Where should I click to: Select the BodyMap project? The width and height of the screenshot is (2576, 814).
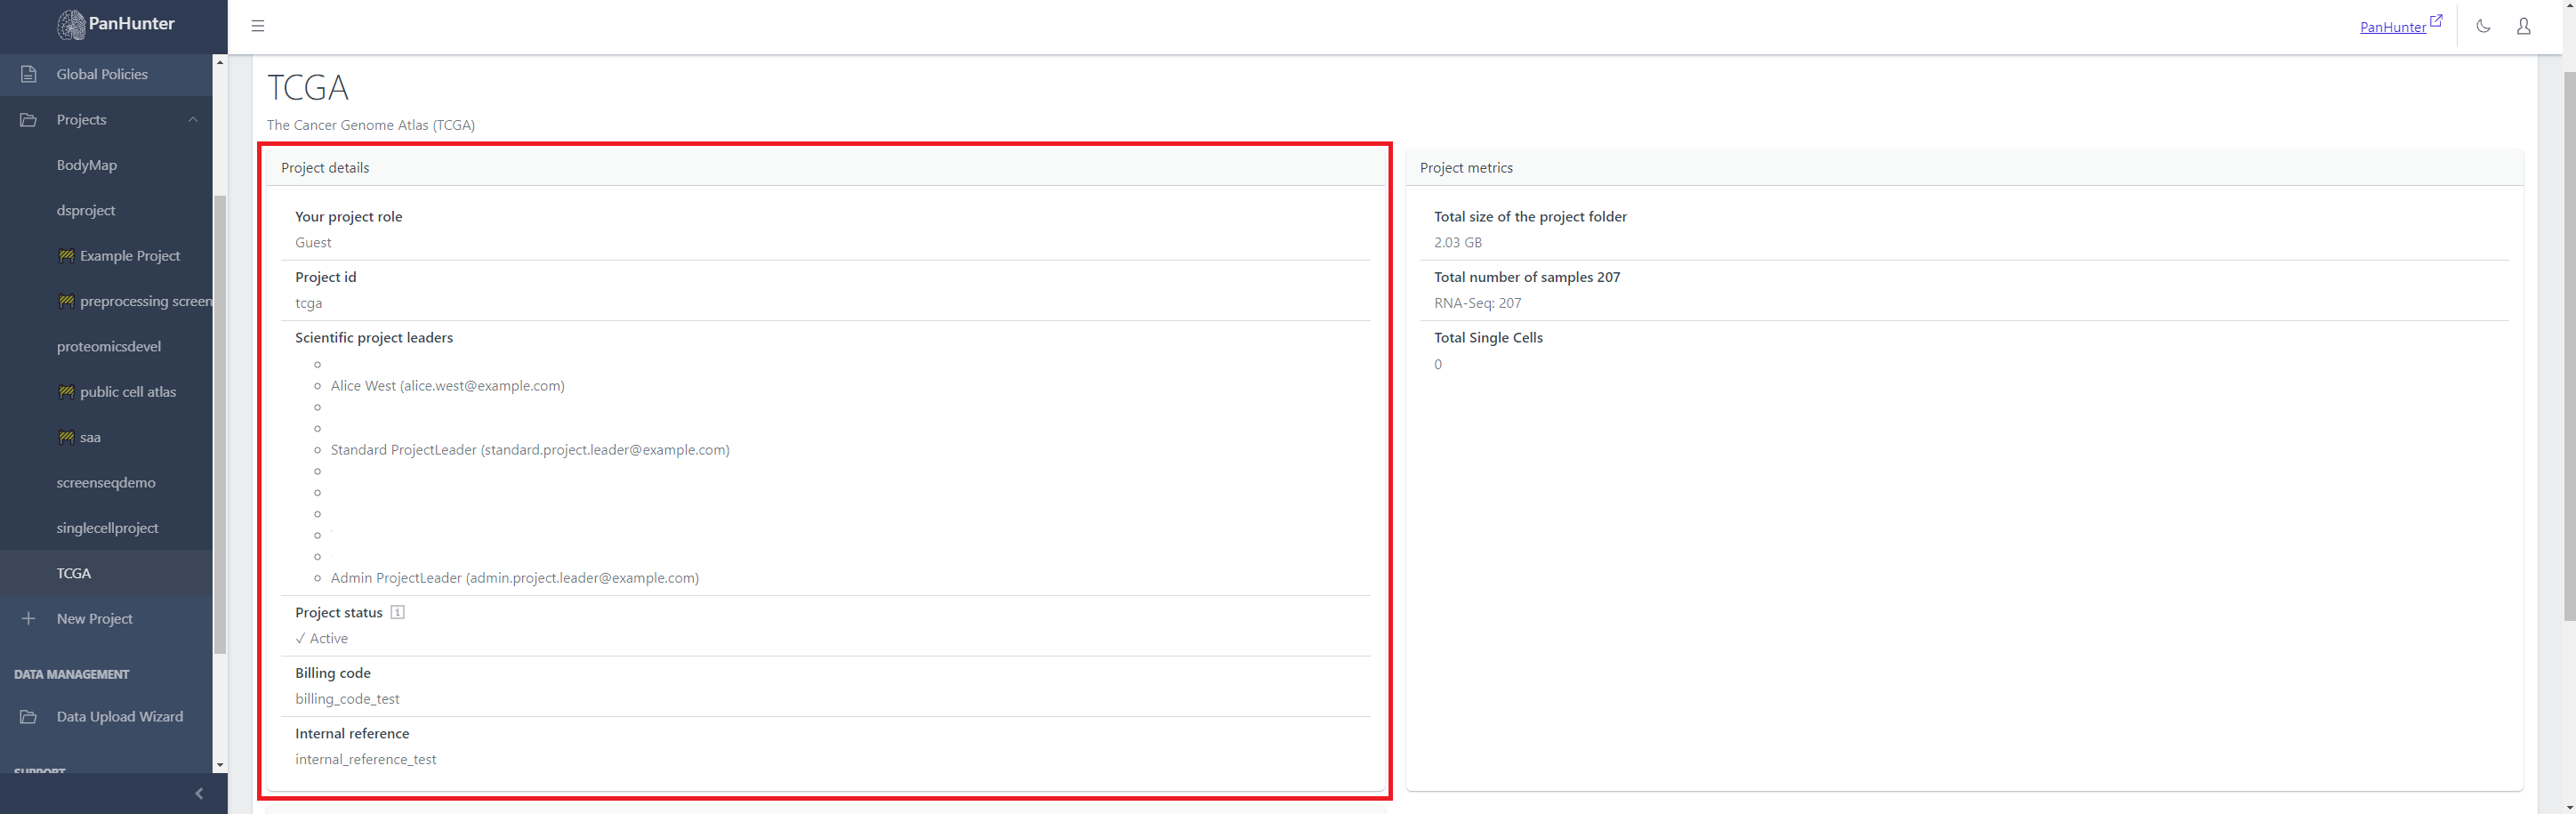87,165
